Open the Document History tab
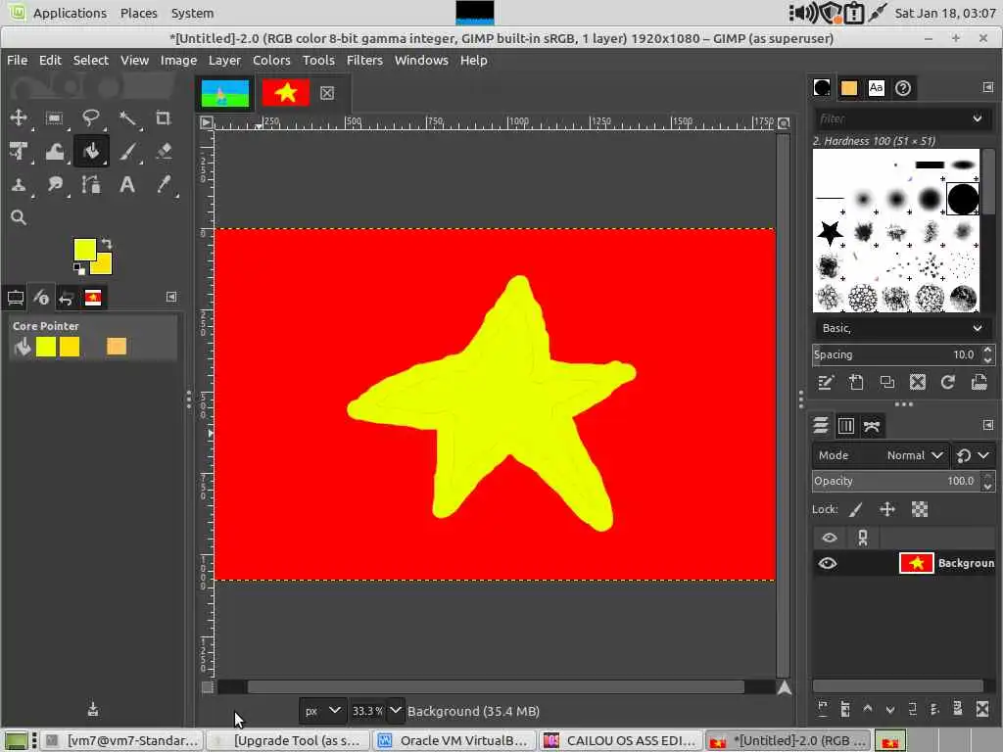 click(x=902, y=87)
